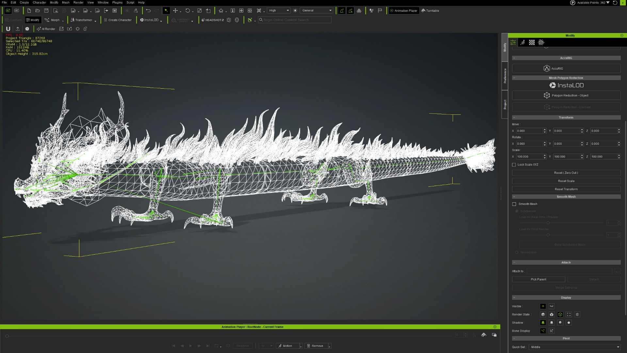
Task: Collapse the Display section
Action: pyautogui.click(x=514, y=298)
